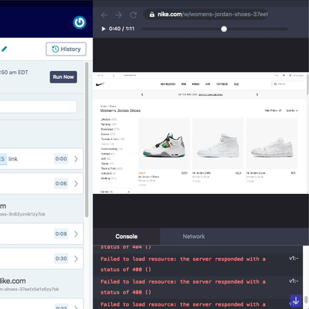Click the Run Now button

click(x=63, y=77)
